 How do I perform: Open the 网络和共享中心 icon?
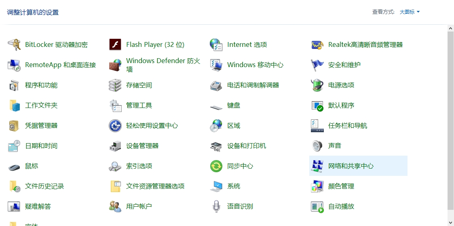[317, 166]
